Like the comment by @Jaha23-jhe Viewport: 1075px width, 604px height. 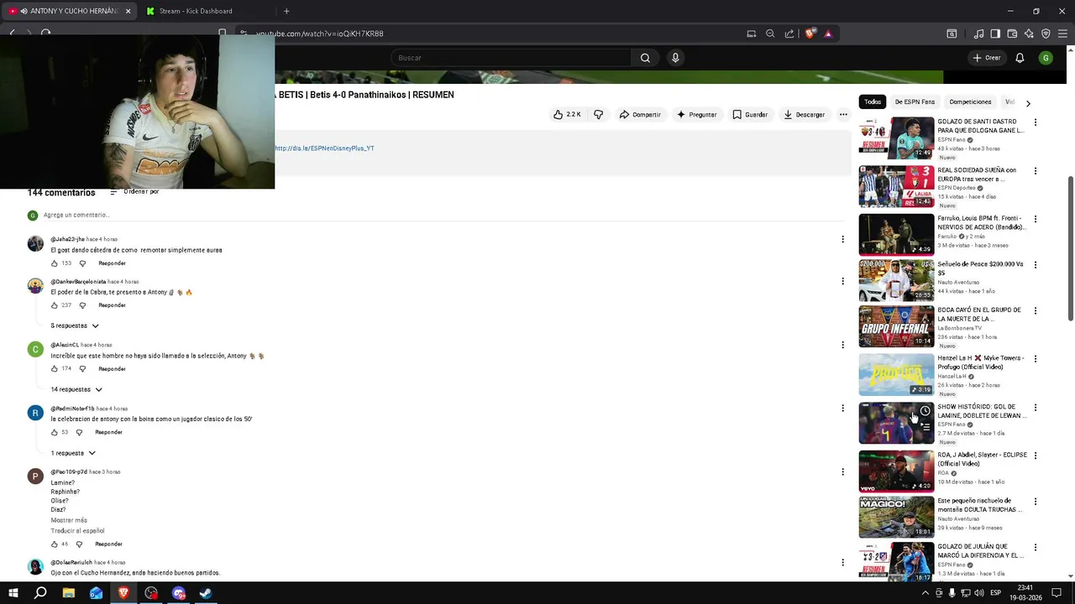pyautogui.click(x=55, y=263)
